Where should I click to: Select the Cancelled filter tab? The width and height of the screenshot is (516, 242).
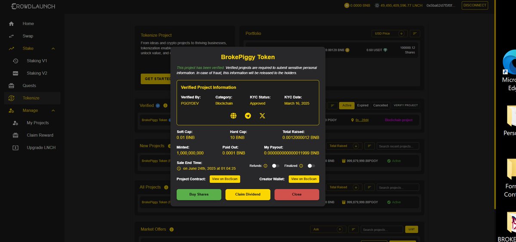tap(381, 105)
